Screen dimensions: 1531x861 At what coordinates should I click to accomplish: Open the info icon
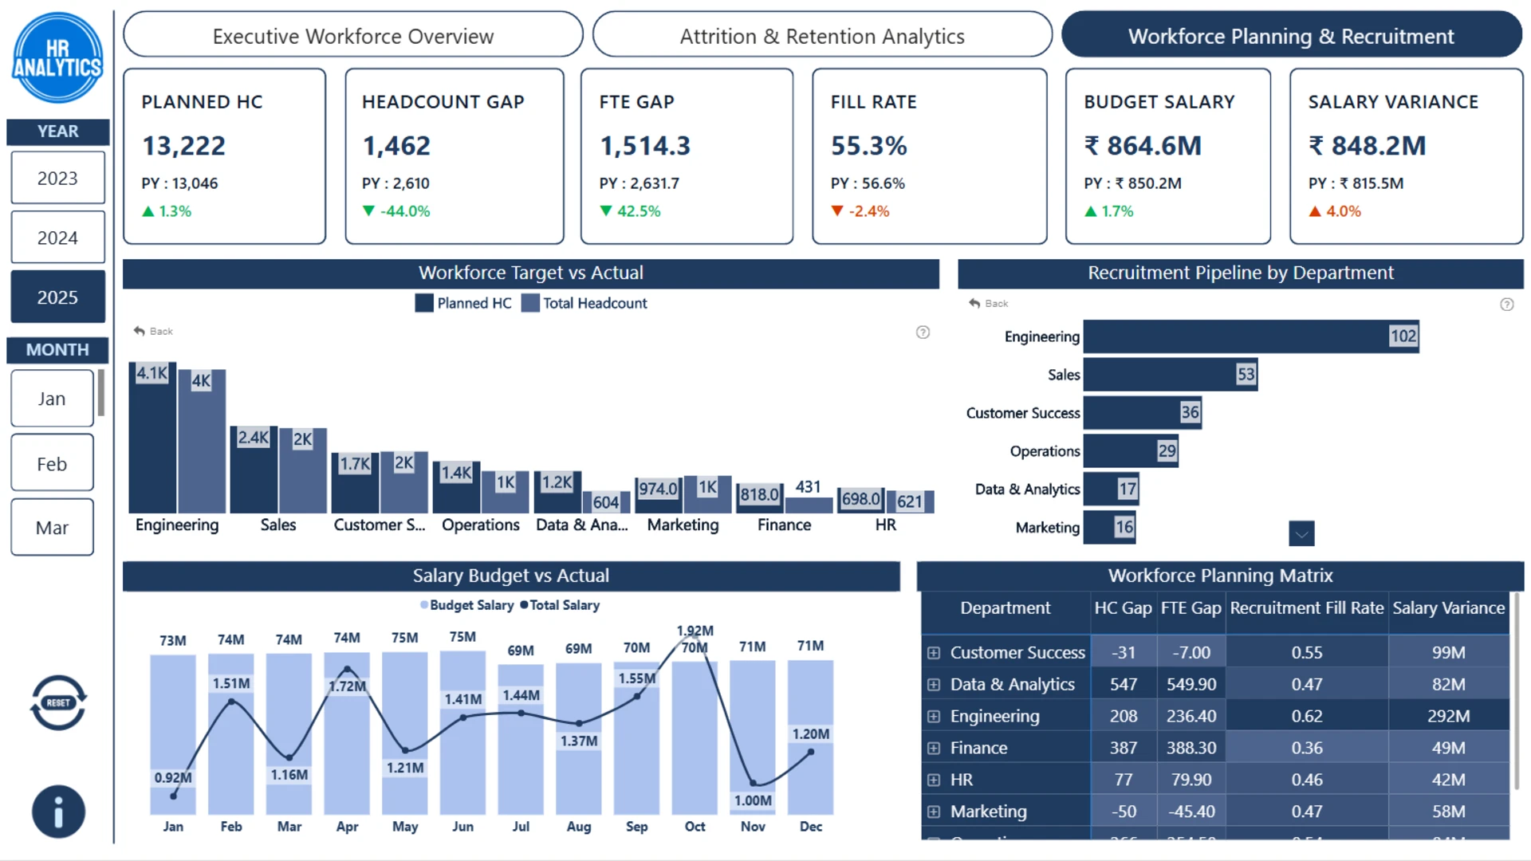coord(58,812)
